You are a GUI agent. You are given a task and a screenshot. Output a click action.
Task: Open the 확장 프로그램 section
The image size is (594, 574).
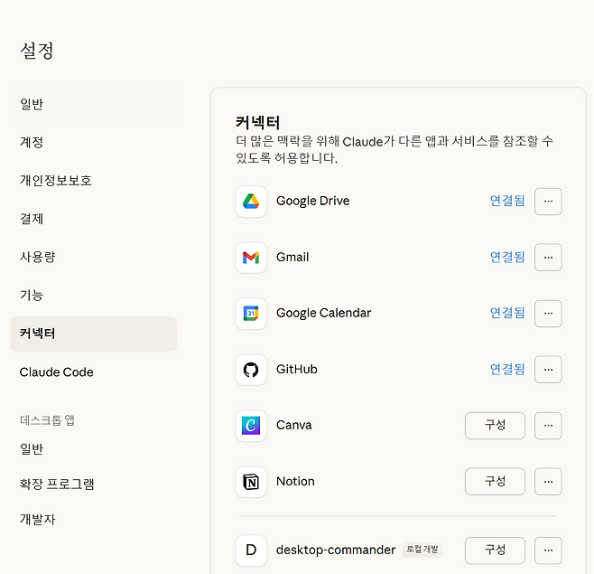pyautogui.click(x=93, y=485)
